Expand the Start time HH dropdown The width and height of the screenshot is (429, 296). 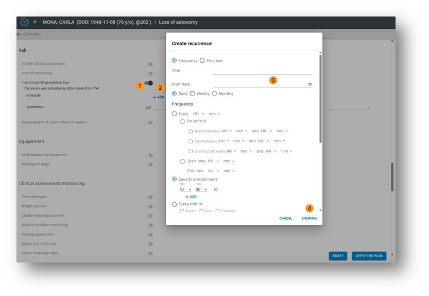coord(213,161)
